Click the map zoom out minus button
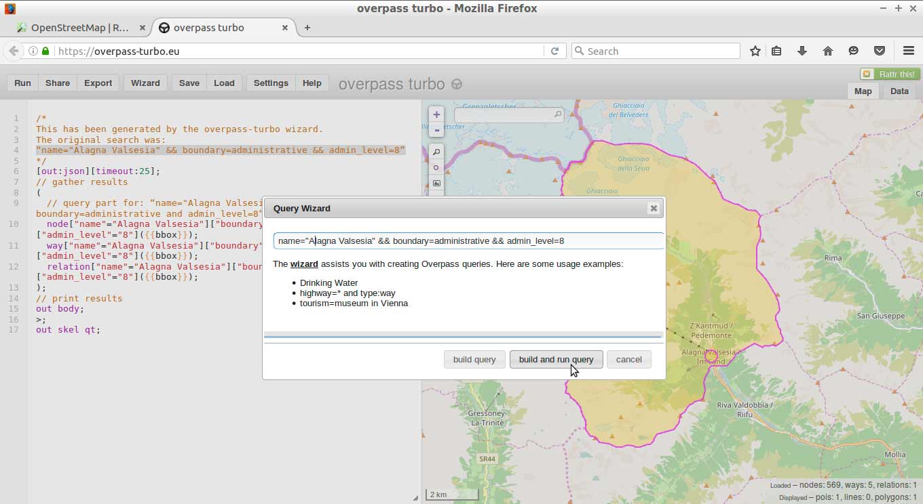This screenshot has width=923, height=504. coord(436,130)
